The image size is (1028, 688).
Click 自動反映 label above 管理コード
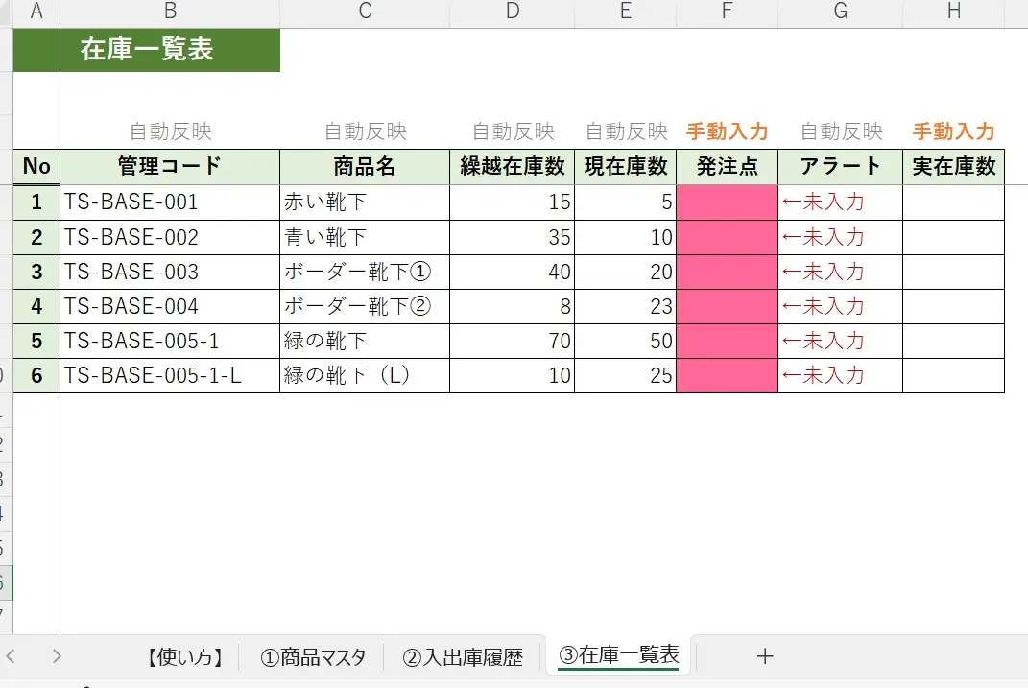point(171,131)
